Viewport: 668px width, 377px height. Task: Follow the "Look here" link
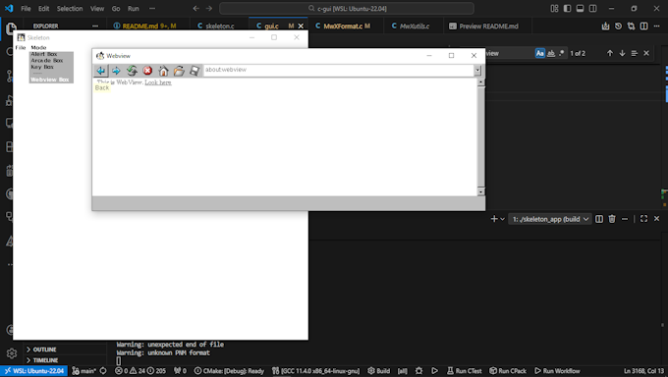pyautogui.click(x=158, y=82)
